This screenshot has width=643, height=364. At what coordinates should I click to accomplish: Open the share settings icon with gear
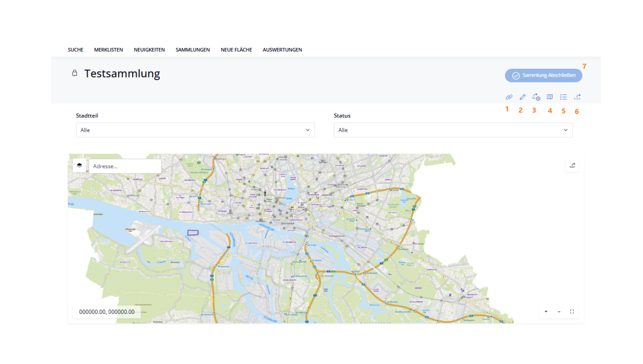pos(536,97)
